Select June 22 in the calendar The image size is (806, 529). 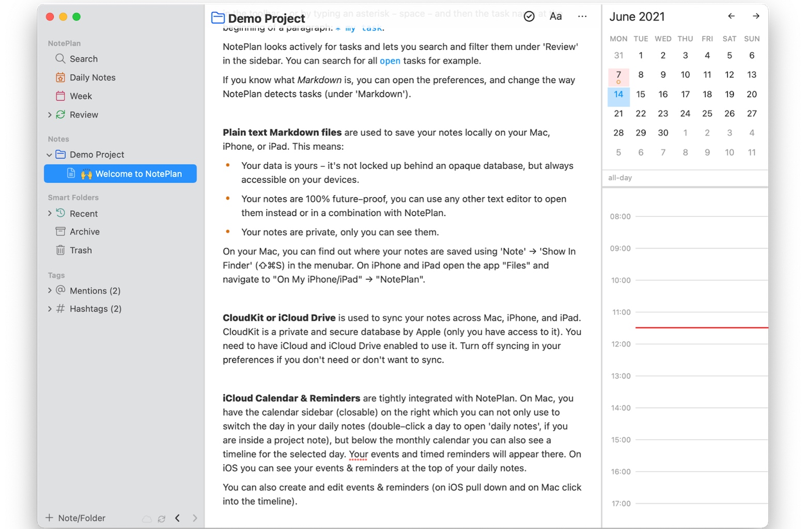click(641, 114)
